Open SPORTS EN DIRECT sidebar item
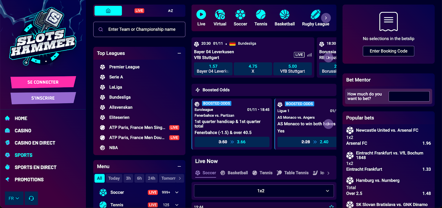 click(35, 167)
